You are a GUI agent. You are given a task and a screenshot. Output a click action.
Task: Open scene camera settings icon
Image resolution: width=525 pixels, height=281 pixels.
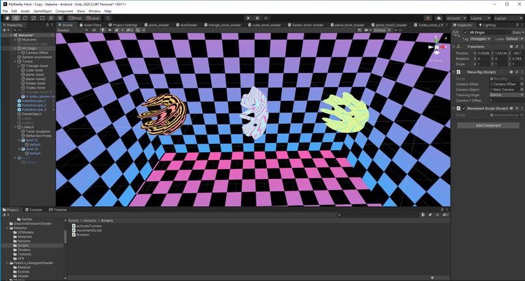pyautogui.click(x=367, y=30)
